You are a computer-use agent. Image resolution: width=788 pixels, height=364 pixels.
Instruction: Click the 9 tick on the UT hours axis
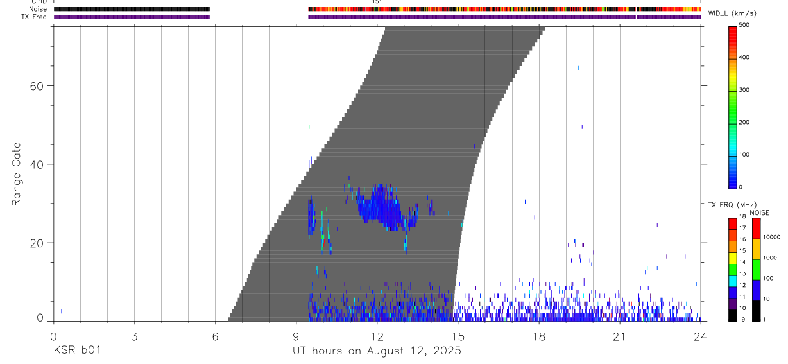tap(296, 336)
